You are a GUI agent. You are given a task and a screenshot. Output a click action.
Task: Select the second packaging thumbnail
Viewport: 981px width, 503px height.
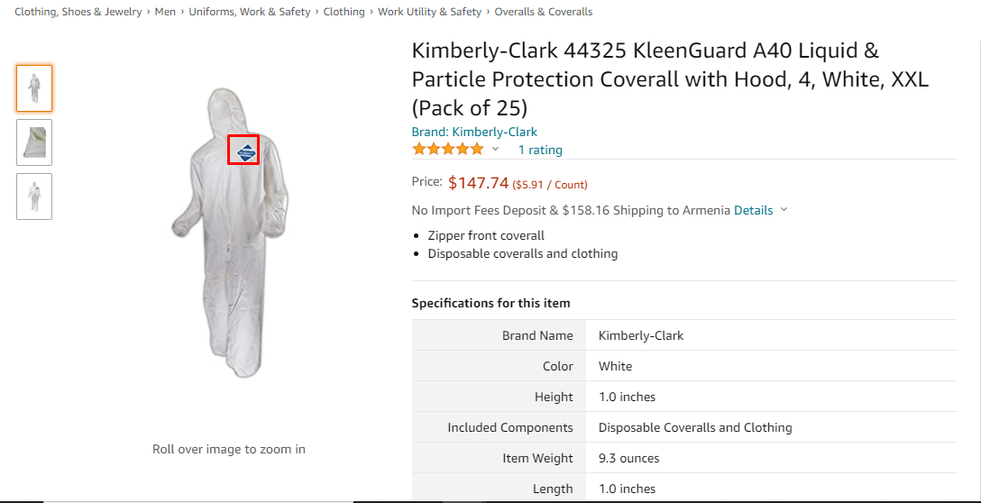click(34, 142)
